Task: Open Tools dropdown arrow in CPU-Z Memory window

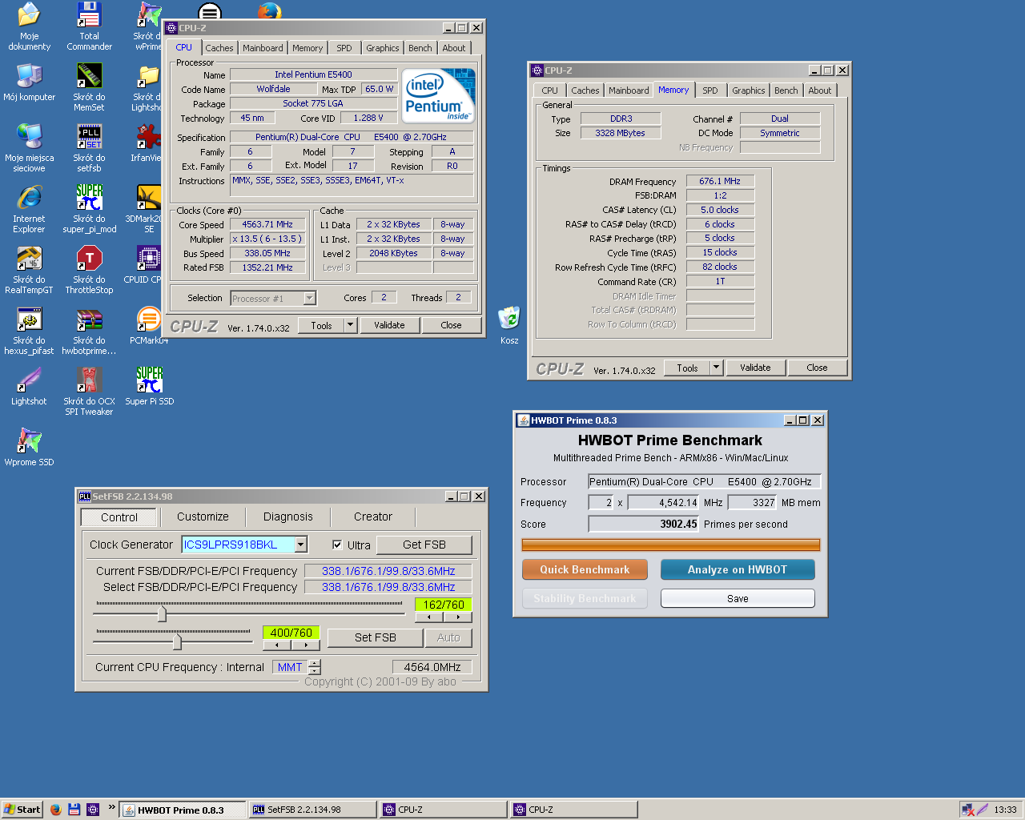Action: [x=716, y=368]
